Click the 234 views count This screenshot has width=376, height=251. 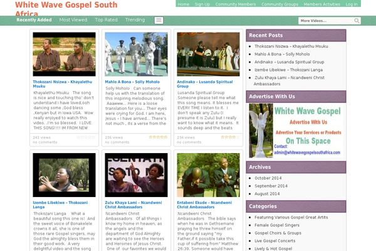tap(186, 137)
